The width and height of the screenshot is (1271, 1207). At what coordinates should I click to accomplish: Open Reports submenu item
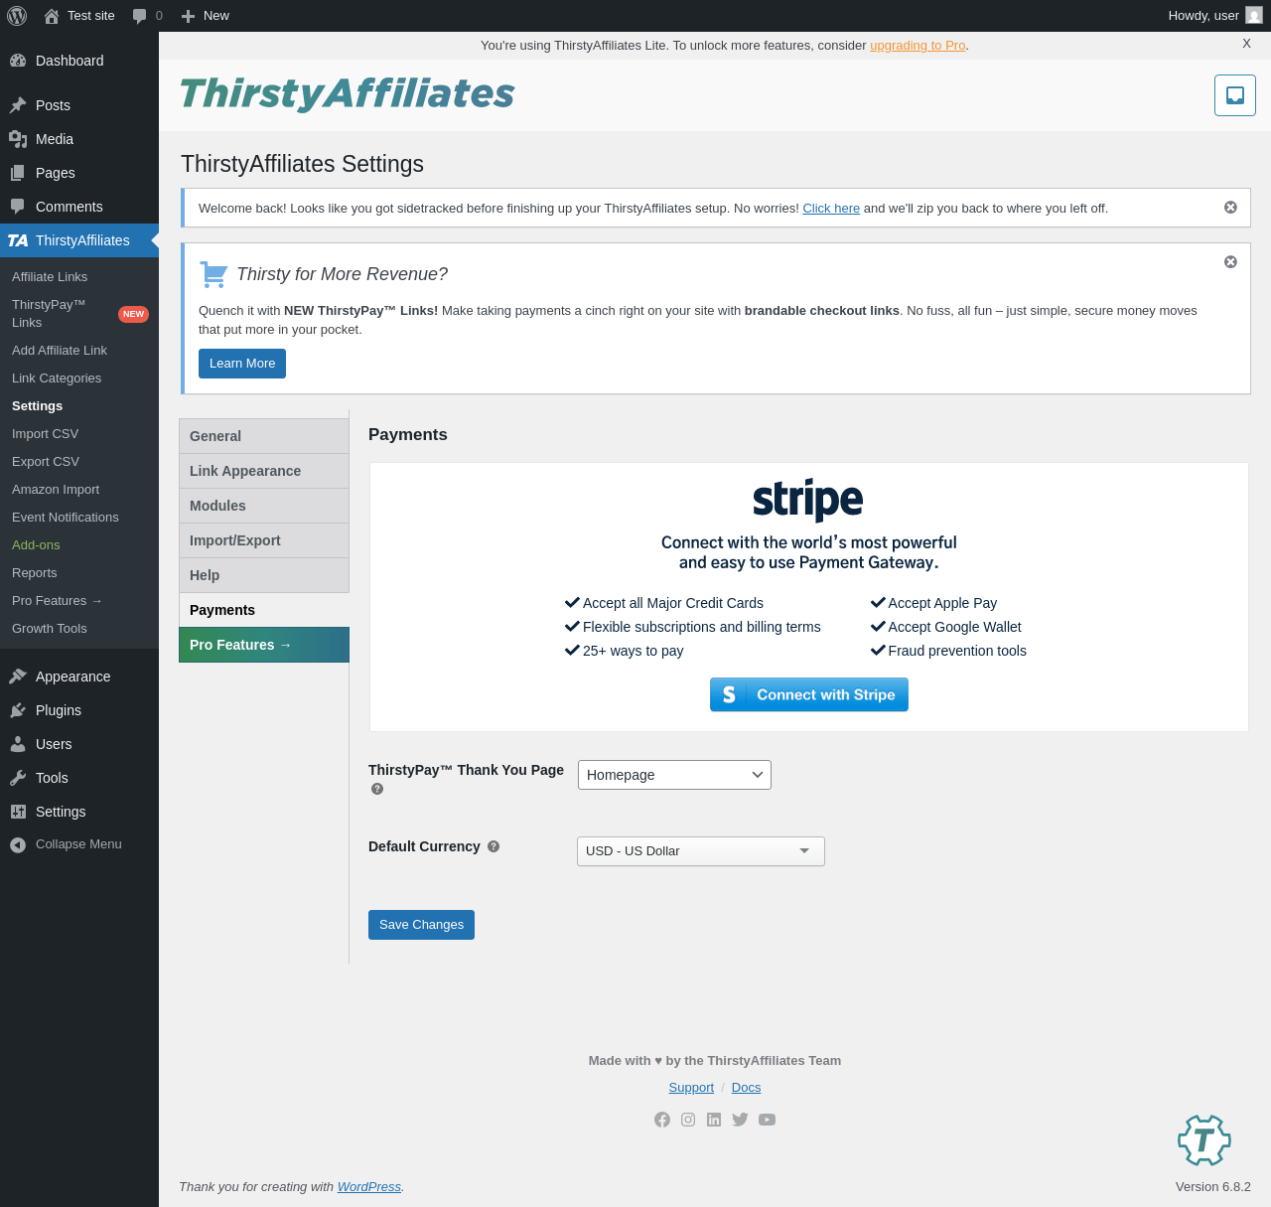pos(79,573)
